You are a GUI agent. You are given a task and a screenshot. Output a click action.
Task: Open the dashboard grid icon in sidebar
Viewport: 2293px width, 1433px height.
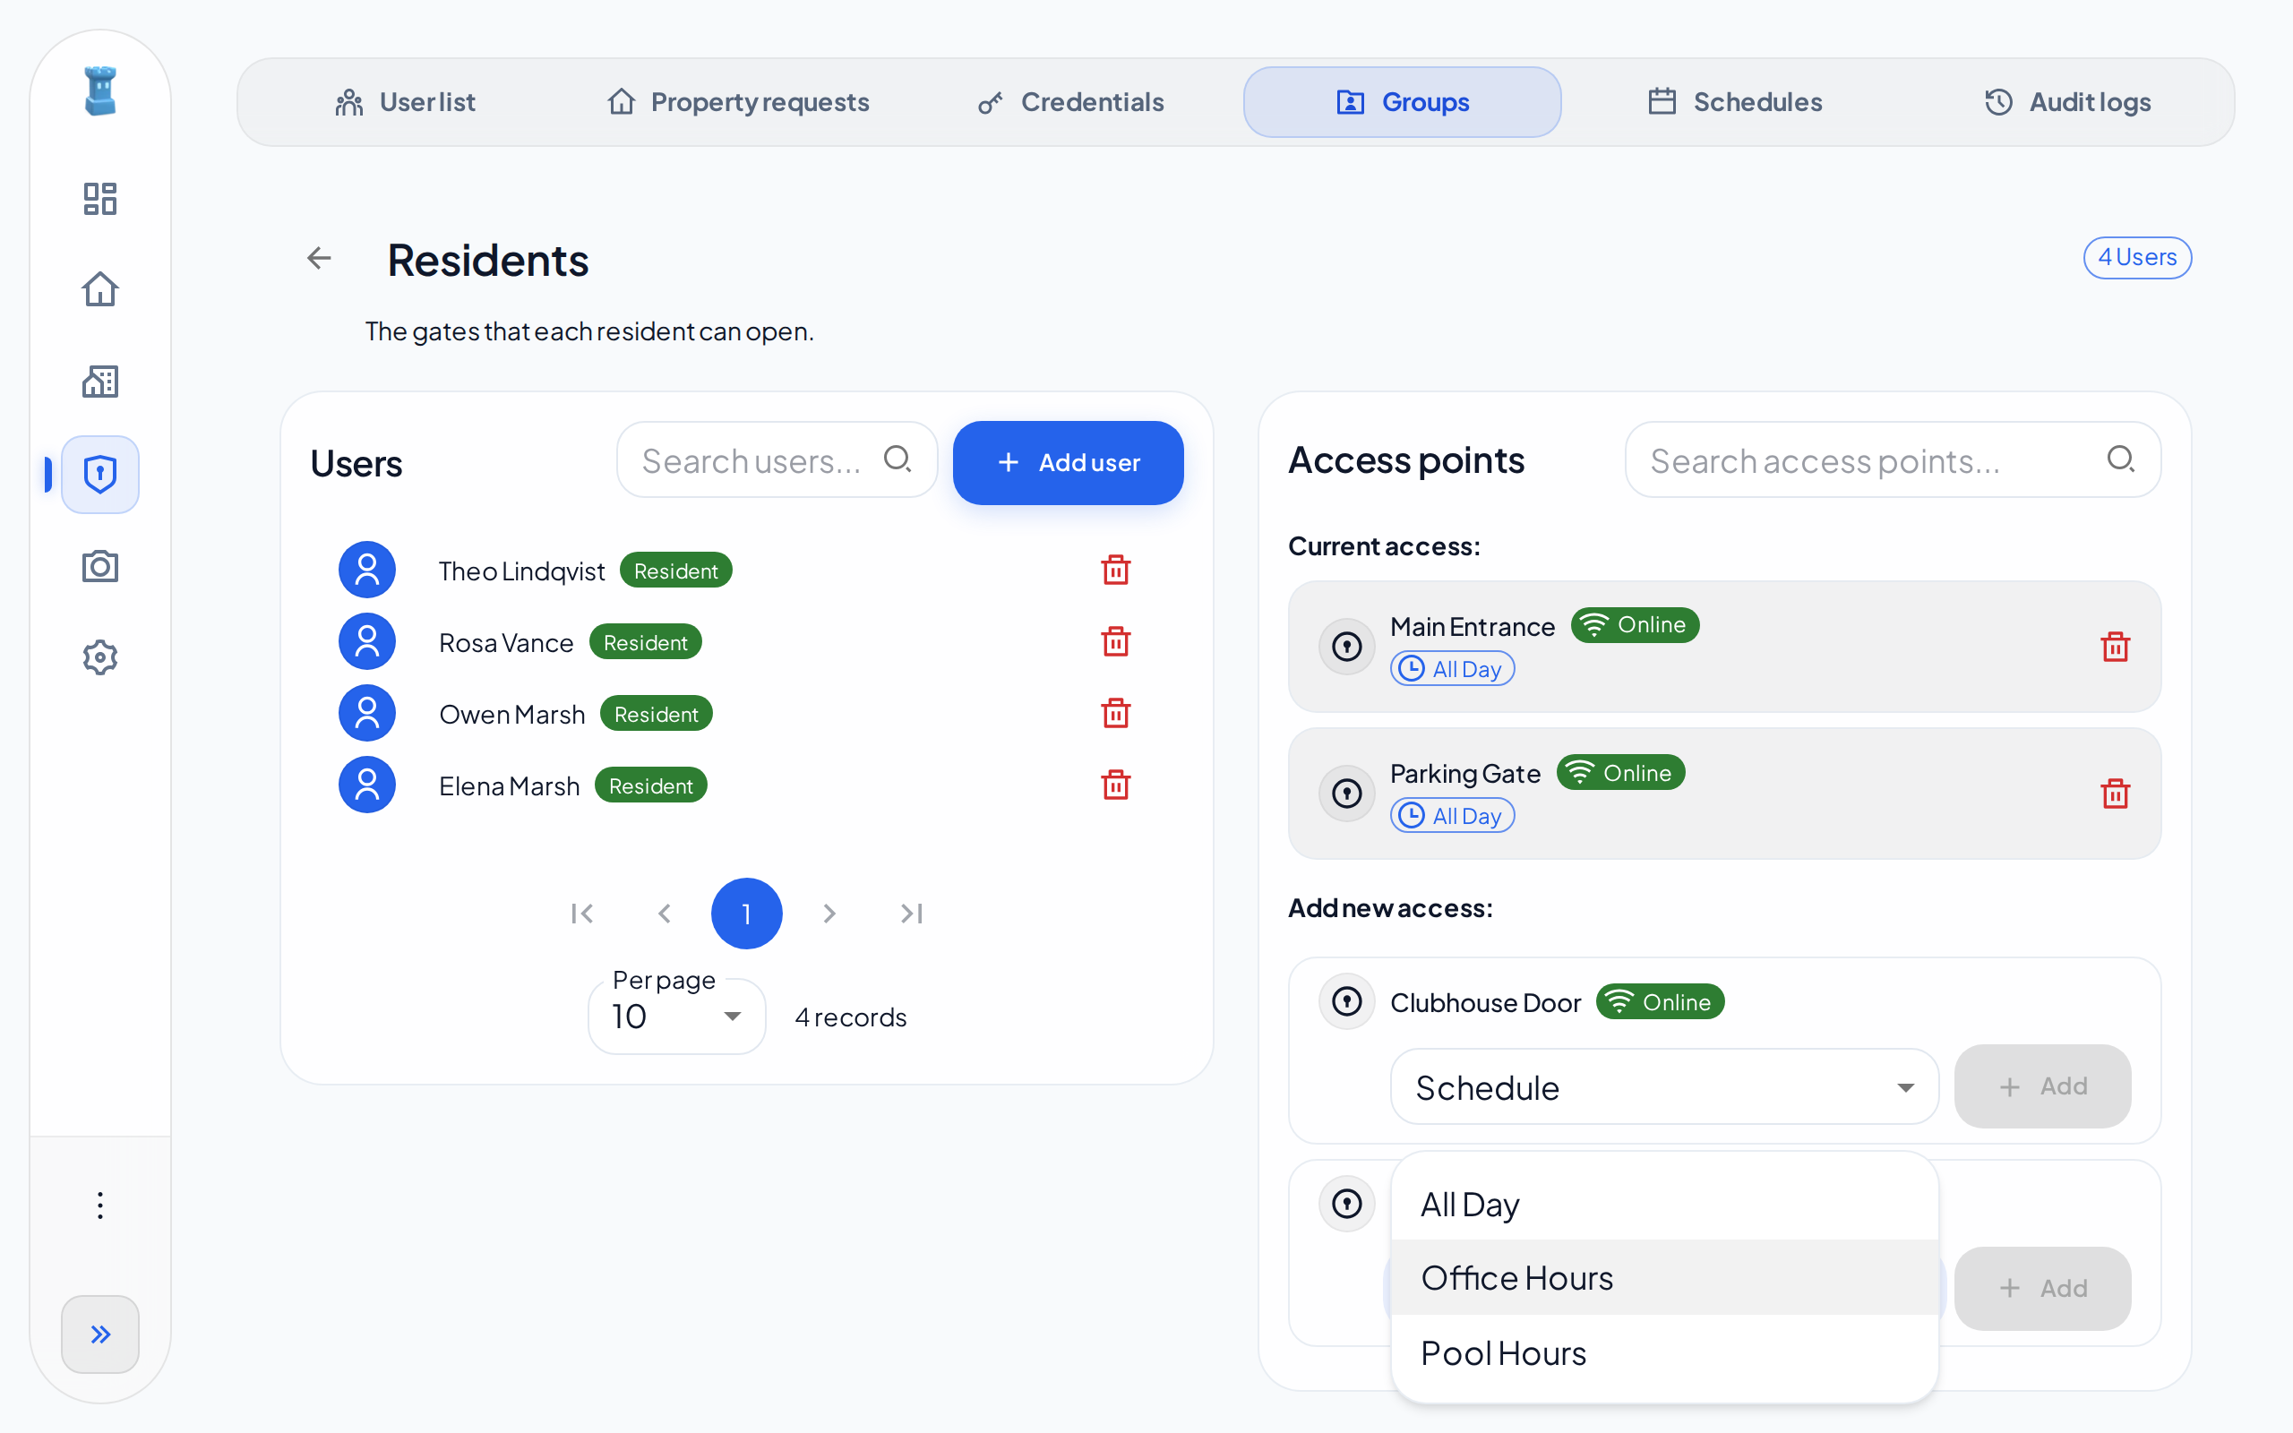(x=99, y=199)
